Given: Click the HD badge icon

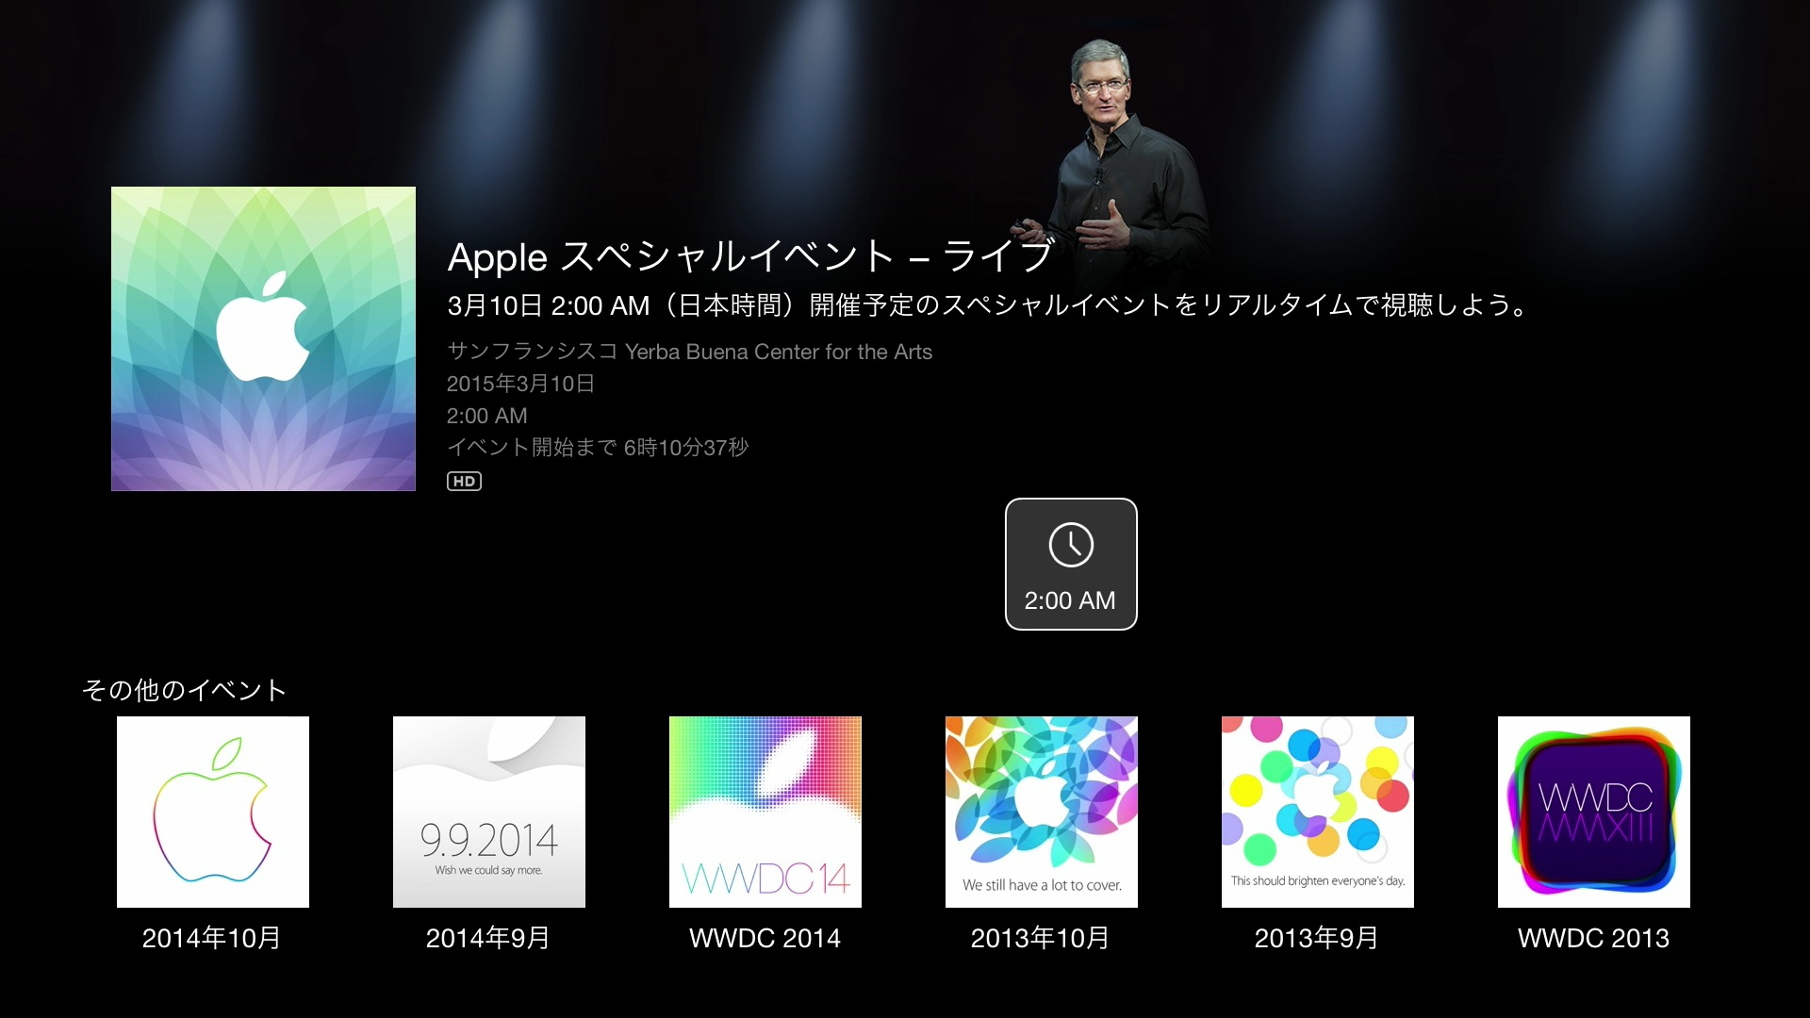Looking at the screenshot, I should click(x=464, y=482).
